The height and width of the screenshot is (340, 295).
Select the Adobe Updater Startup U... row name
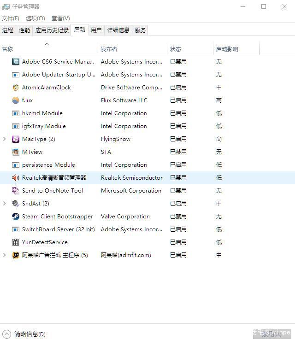[59, 75]
